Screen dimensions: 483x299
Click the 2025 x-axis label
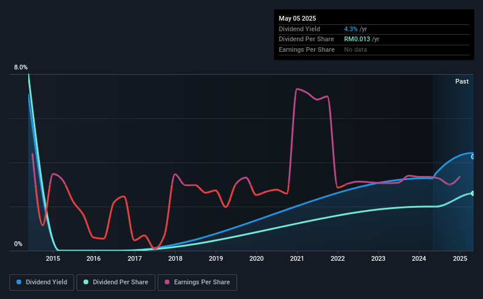[x=460, y=258]
